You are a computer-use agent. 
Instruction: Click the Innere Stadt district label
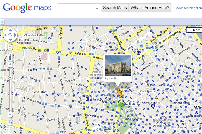point(181,103)
